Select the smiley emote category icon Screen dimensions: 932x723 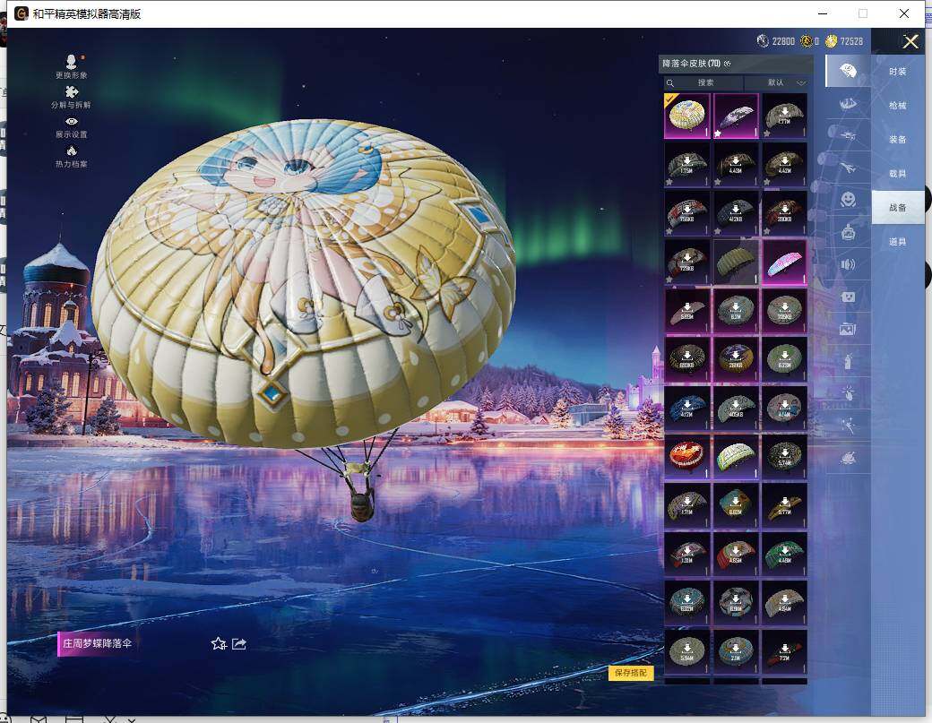point(848,199)
